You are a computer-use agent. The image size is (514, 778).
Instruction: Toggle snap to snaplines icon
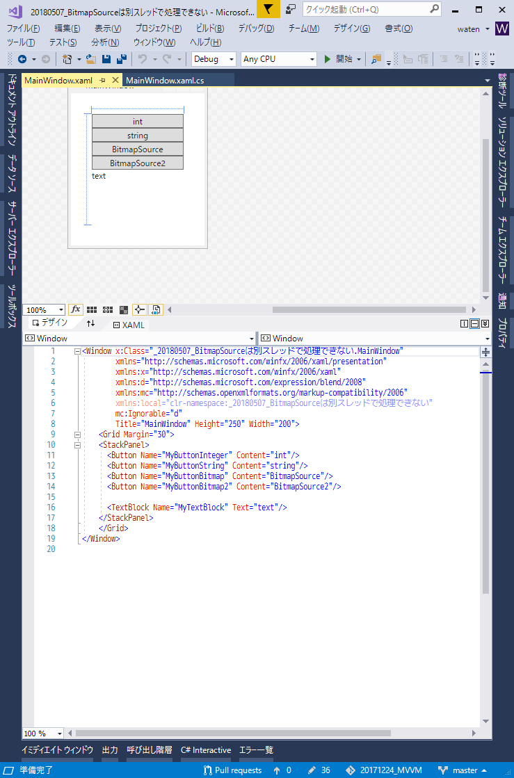pos(139,309)
